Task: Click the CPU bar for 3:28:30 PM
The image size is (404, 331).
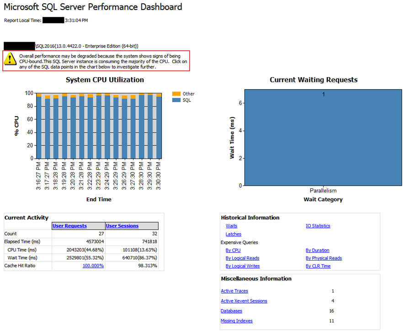Action: (x=142, y=127)
